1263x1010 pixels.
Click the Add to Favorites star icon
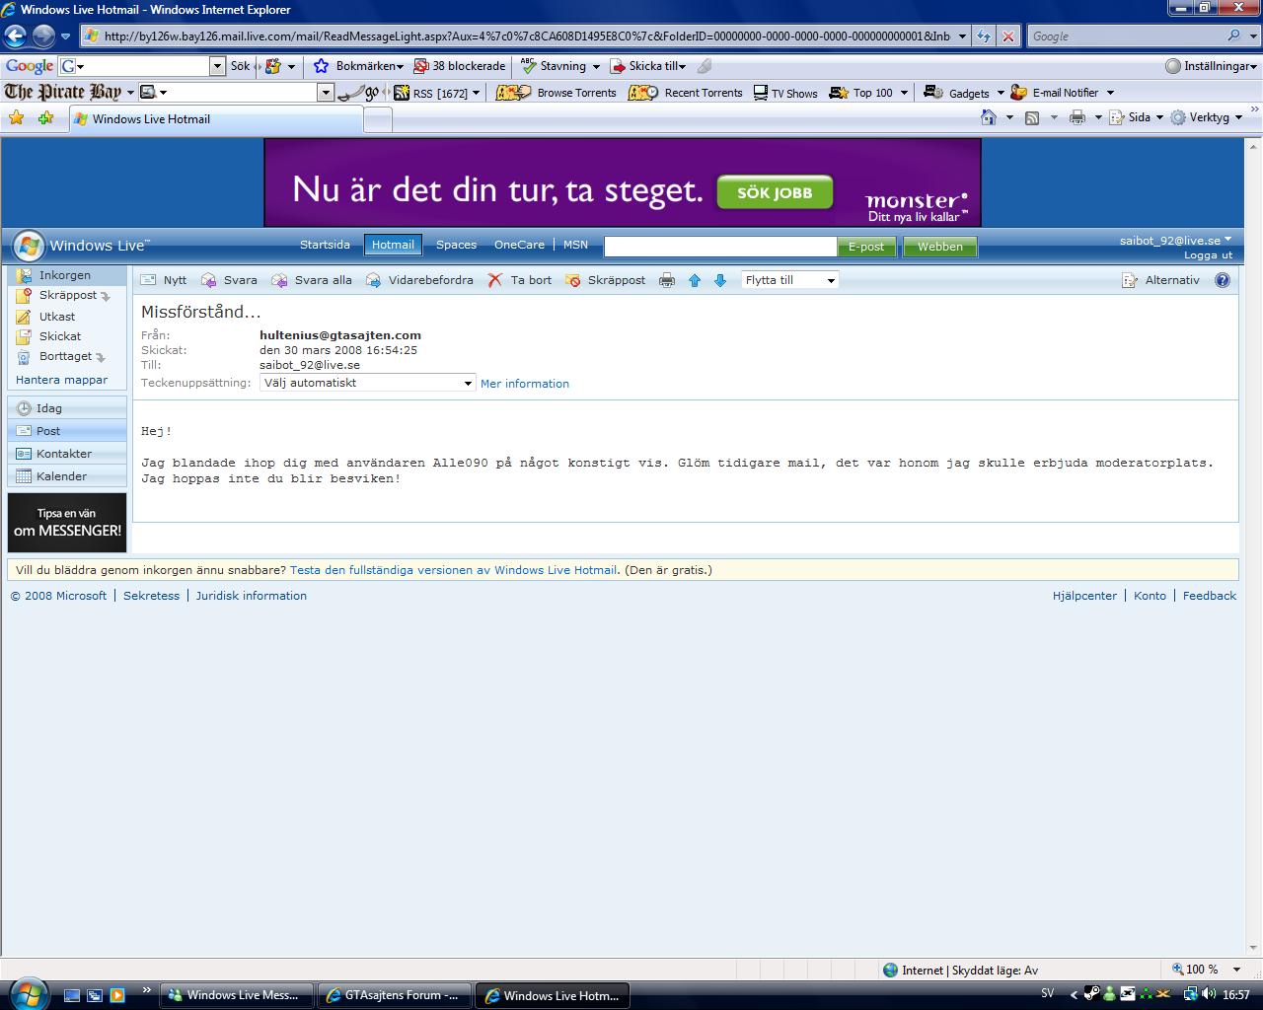click(45, 118)
